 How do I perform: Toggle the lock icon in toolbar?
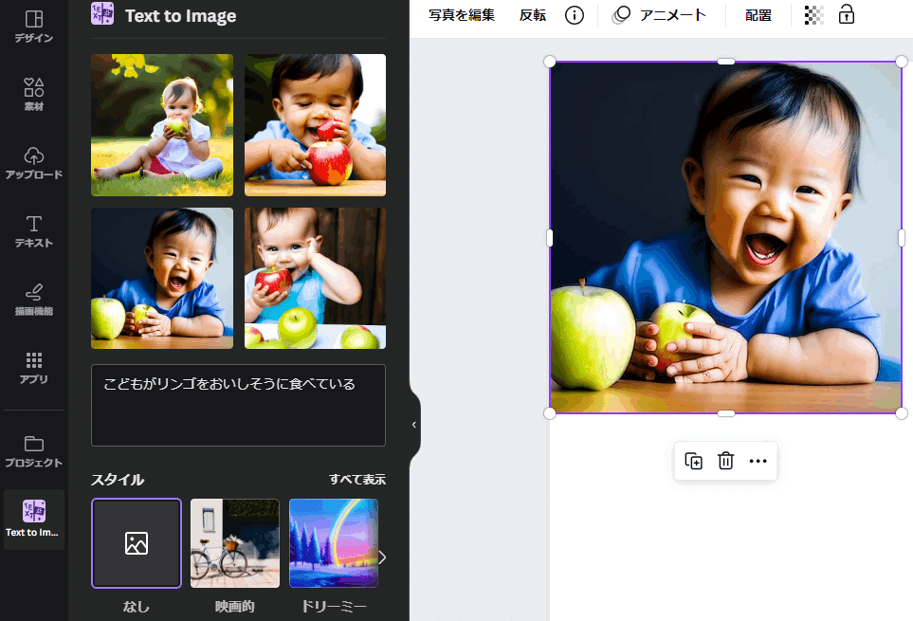846,14
